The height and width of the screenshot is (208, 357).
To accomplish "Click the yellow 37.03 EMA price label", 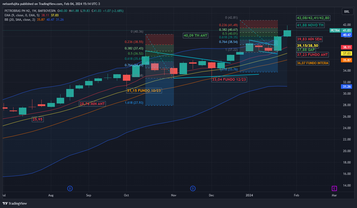I will pyautogui.click(x=347, y=54).
